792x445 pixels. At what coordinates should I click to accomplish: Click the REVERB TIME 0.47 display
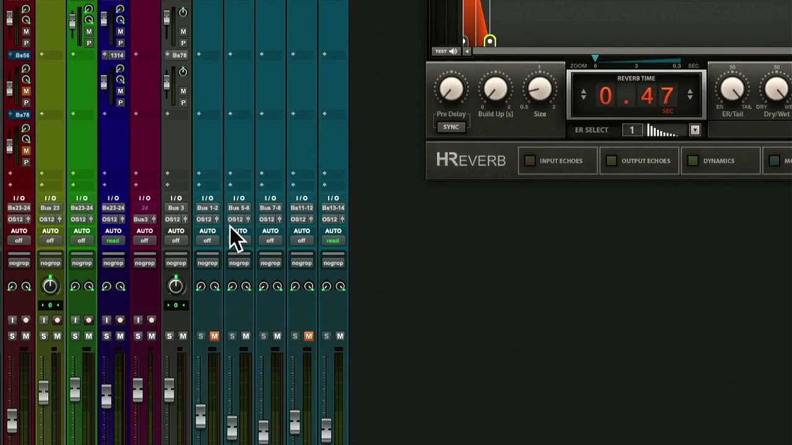(x=637, y=96)
